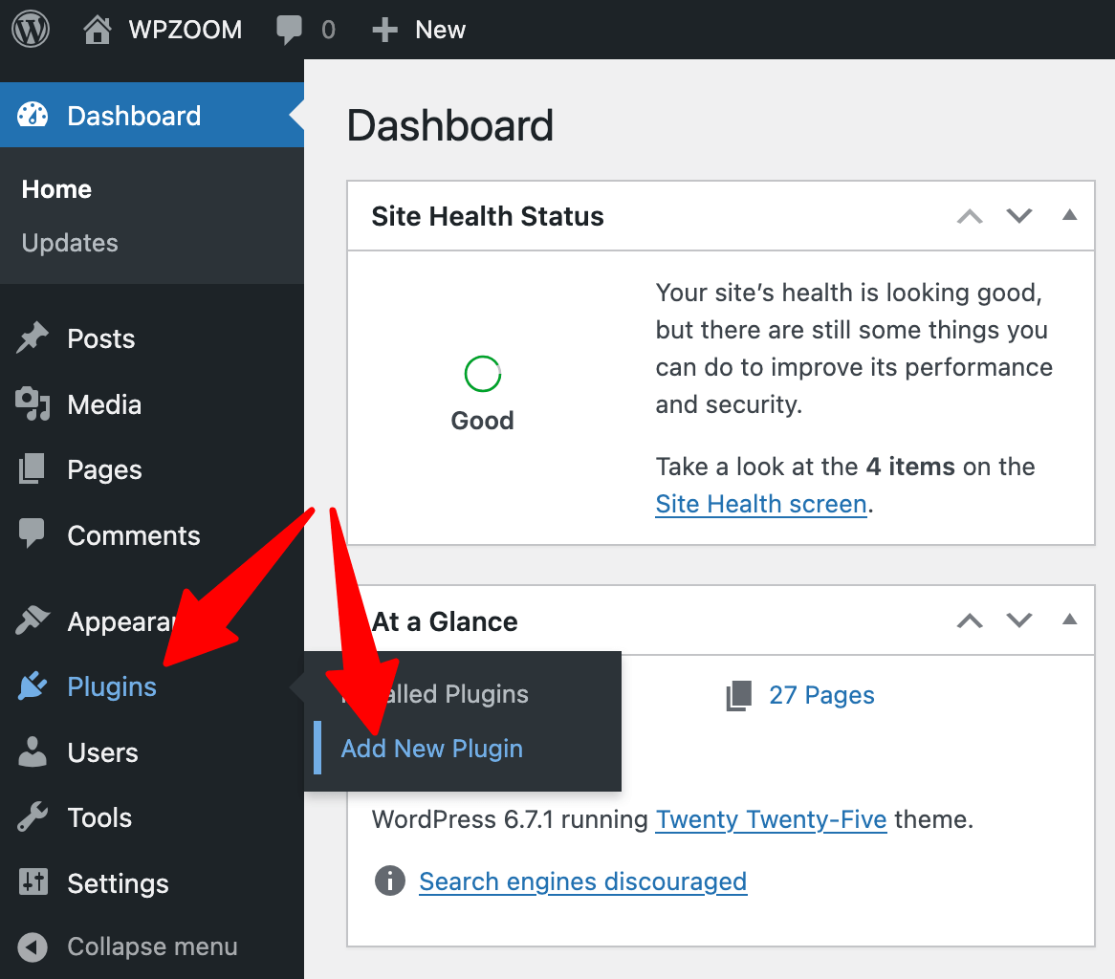Screen dimensions: 1115x979
Task: Click the Users icon in sidebar
Action: point(31,752)
